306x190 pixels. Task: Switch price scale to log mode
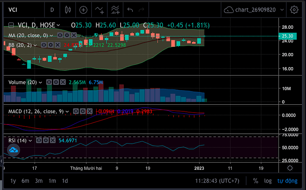tap(267, 181)
